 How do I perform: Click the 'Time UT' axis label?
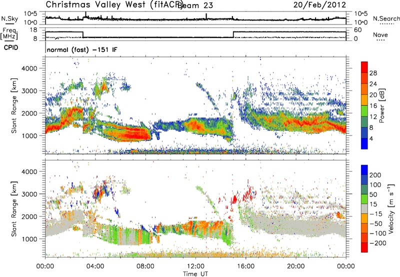point(195,274)
